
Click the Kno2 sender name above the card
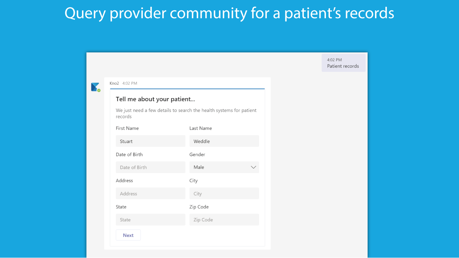(114, 83)
